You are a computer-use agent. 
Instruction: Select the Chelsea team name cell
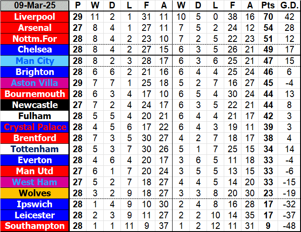click(x=35, y=50)
